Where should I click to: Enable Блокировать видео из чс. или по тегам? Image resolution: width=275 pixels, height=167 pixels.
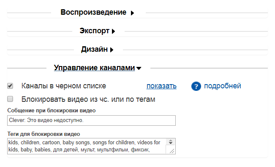(x=10, y=99)
